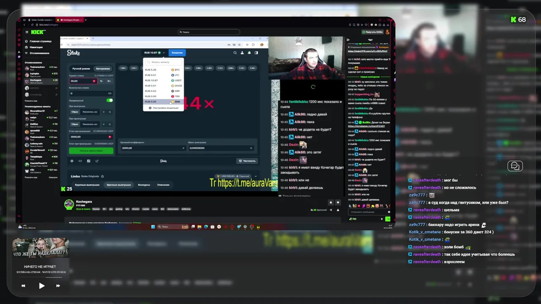Open the Stake user profile icon

click(242, 53)
